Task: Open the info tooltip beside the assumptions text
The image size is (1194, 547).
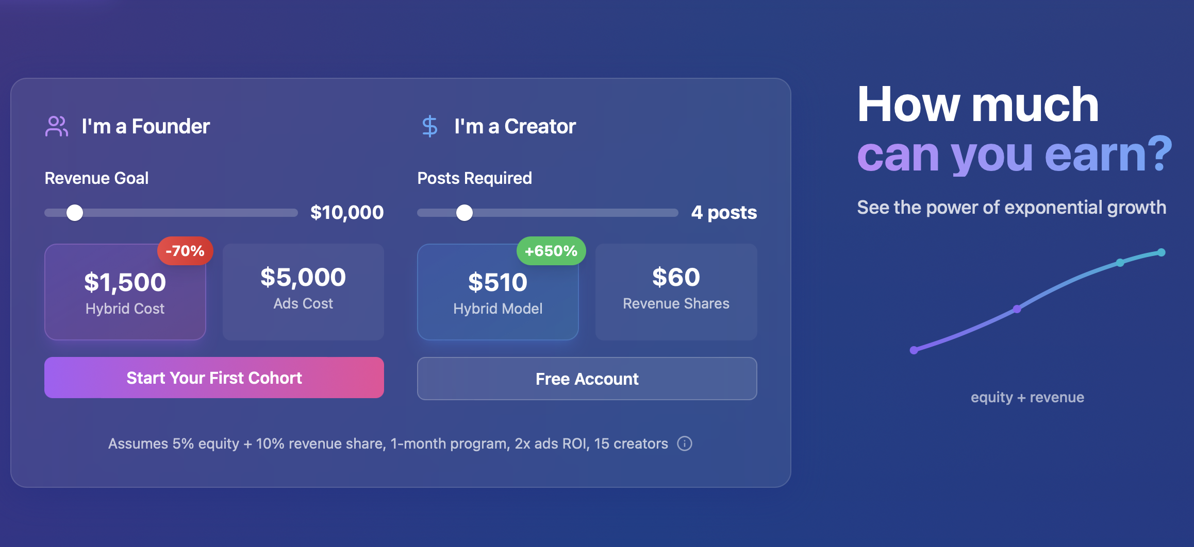Action: [685, 443]
